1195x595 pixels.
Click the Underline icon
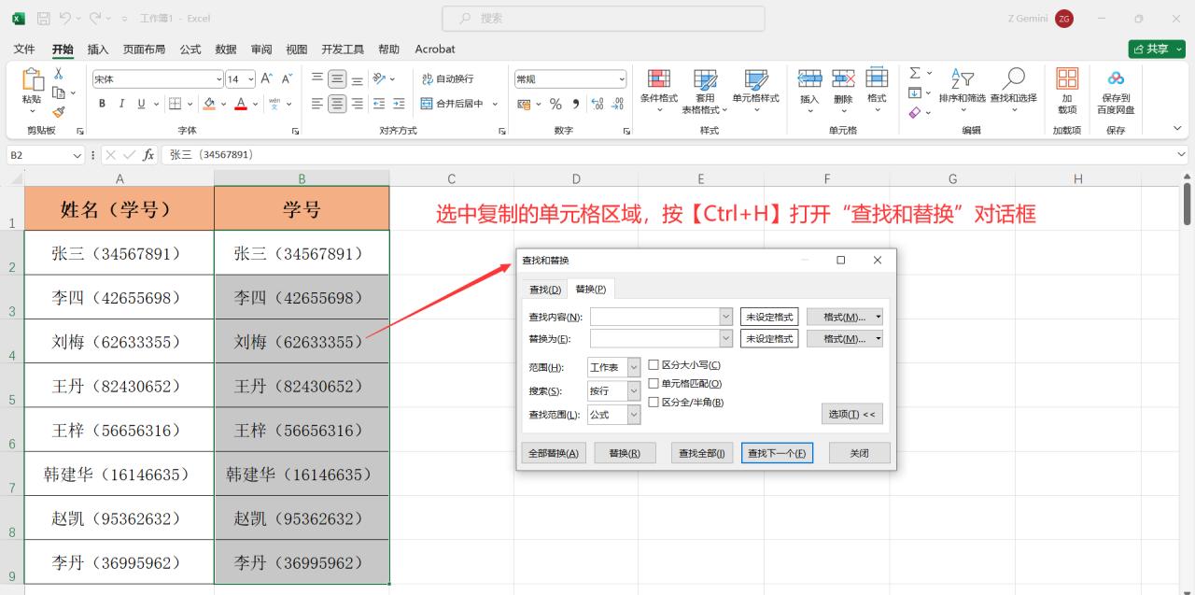point(142,104)
